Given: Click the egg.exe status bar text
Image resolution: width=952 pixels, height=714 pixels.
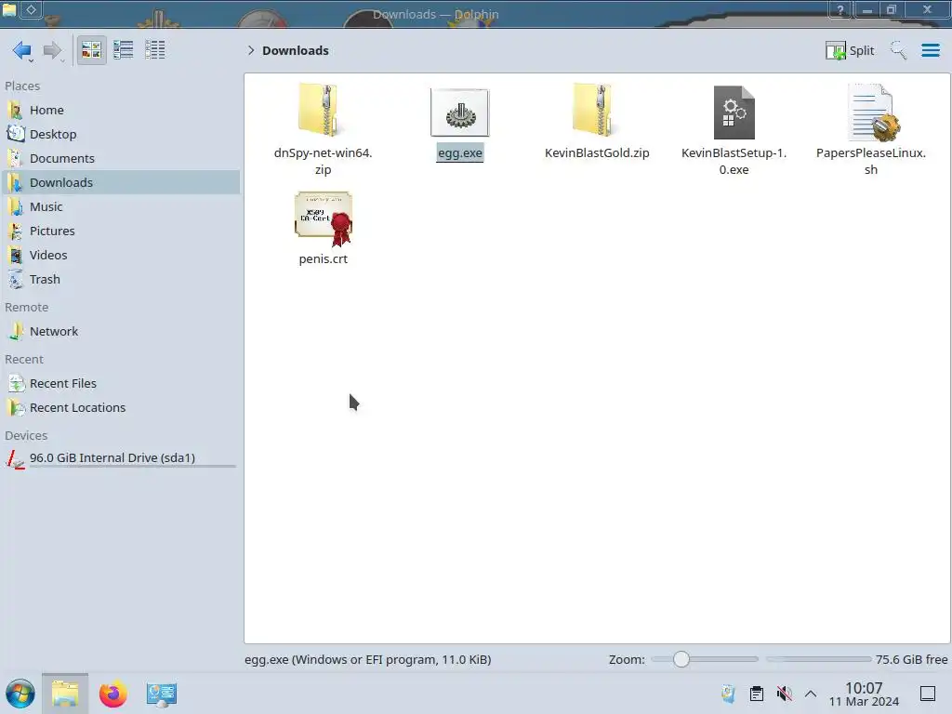Looking at the screenshot, I should point(368,660).
